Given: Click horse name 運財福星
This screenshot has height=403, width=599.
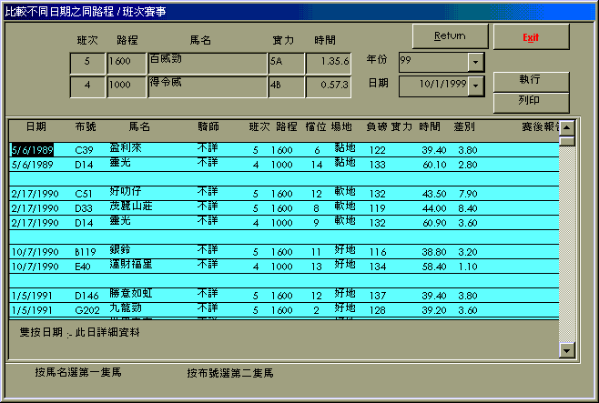Looking at the screenshot, I should [131, 265].
